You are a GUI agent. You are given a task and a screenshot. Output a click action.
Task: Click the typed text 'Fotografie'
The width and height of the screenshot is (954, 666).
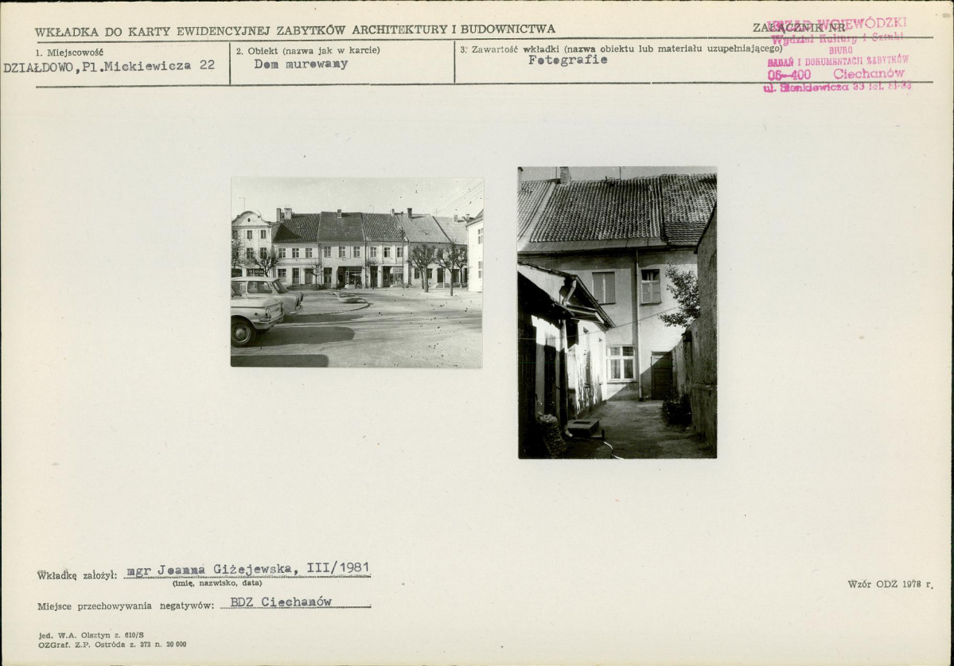[567, 60]
